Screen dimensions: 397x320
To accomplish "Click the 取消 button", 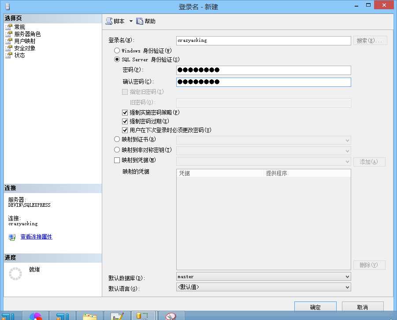I will coord(363,307).
